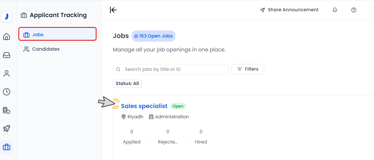Open the Home sidebar icon
374x160 pixels.
pos(7,36)
